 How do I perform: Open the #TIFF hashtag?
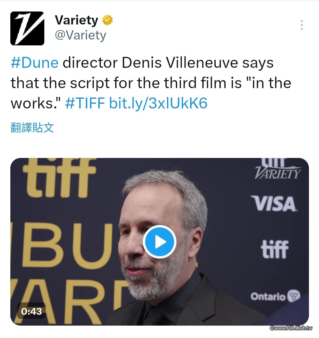[x=85, y=103]
